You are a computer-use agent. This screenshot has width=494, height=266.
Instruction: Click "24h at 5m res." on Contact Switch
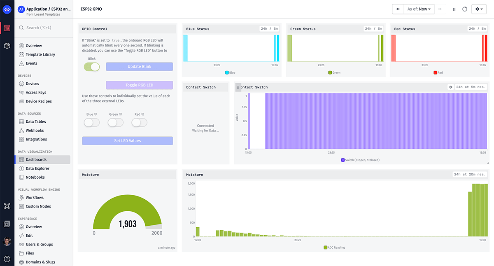(x=471, y=87)
